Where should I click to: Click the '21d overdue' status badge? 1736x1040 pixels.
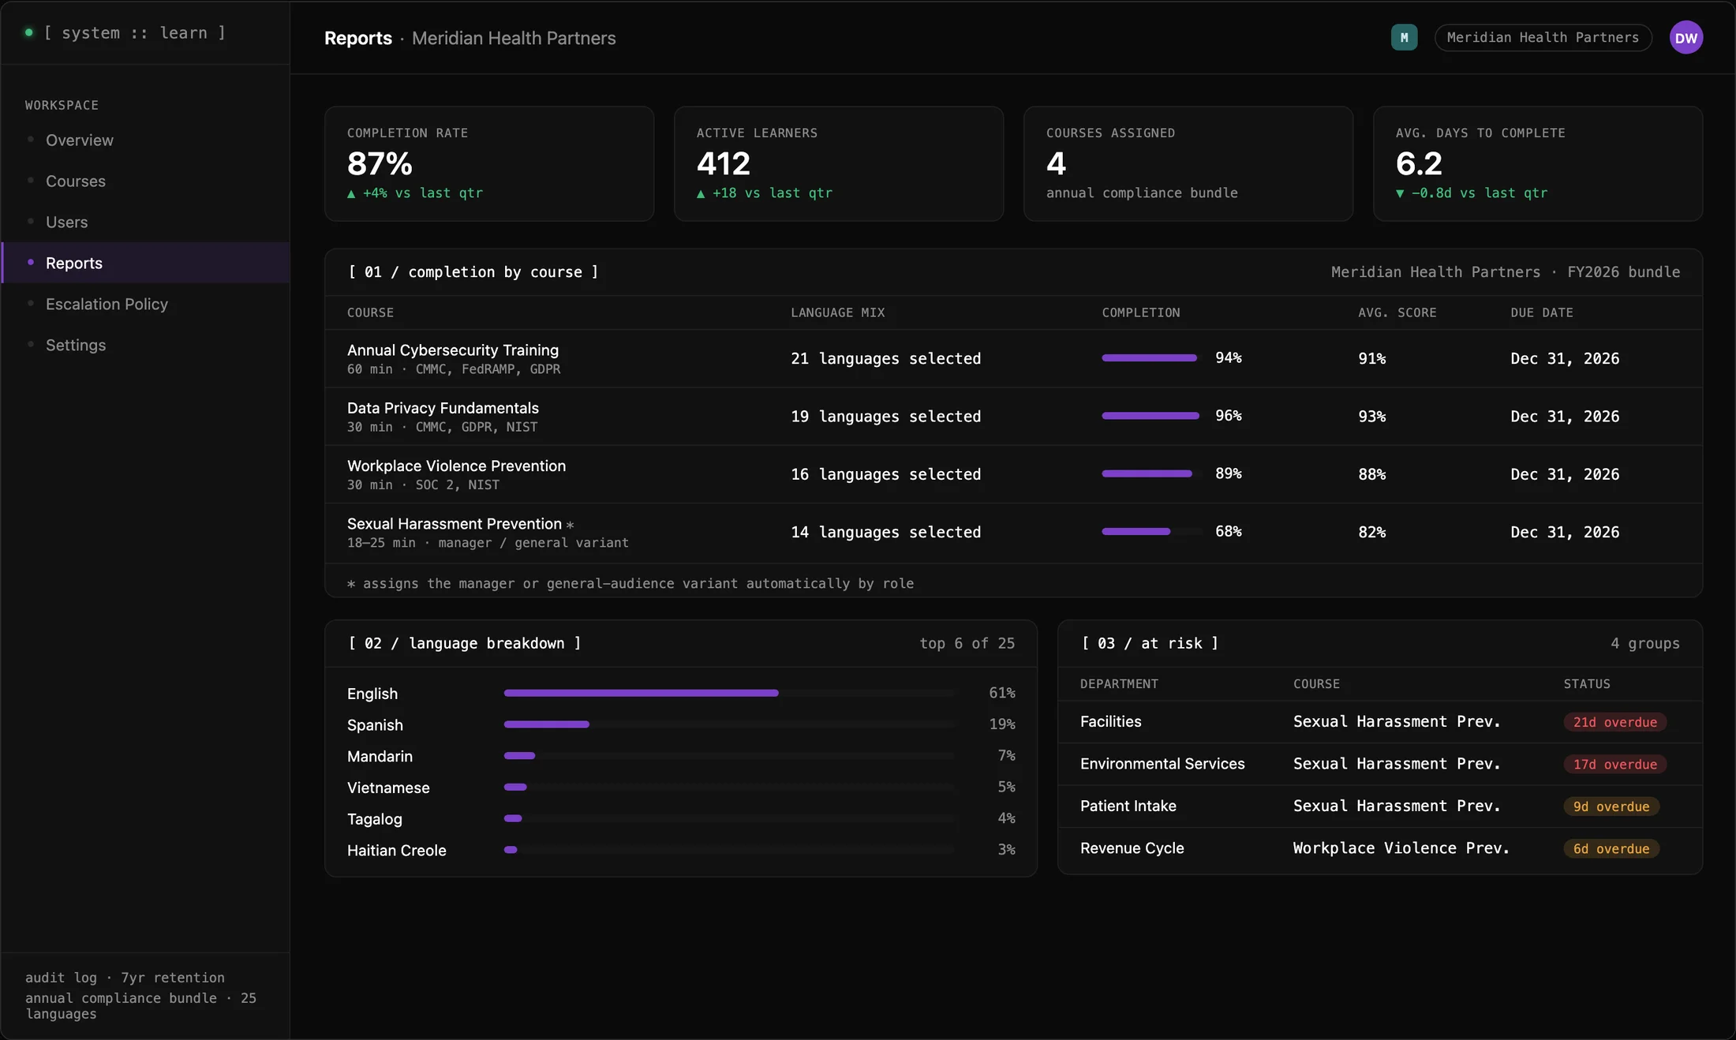pyautogui.click(x=1614, y=722)
